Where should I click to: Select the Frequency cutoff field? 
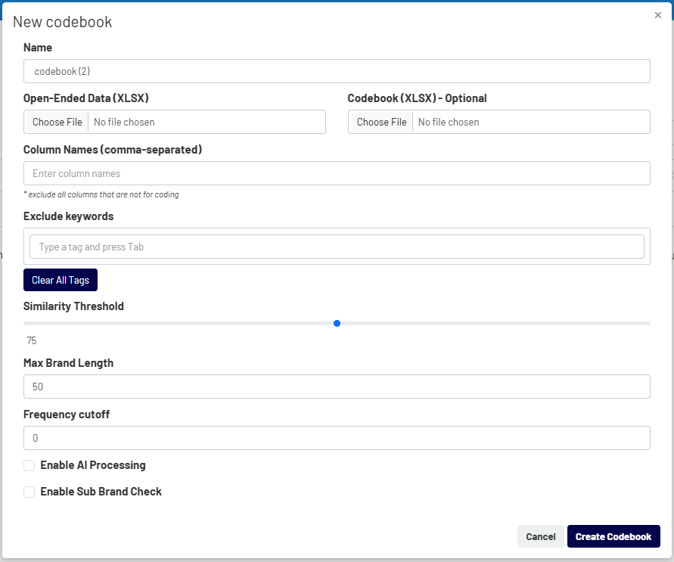(337, 438)
